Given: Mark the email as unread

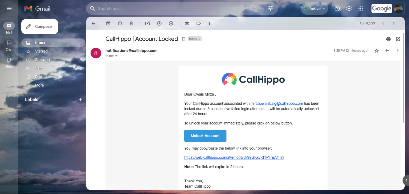Looking at the screenshot, I should tap(148, 23).
